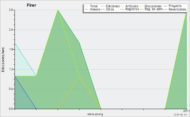The width and height of the screenshot is (190, 117).
Task: Click the 0.6 y-axis value
Action: (11, 89)
